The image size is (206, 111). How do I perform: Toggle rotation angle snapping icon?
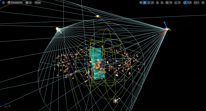176,2
